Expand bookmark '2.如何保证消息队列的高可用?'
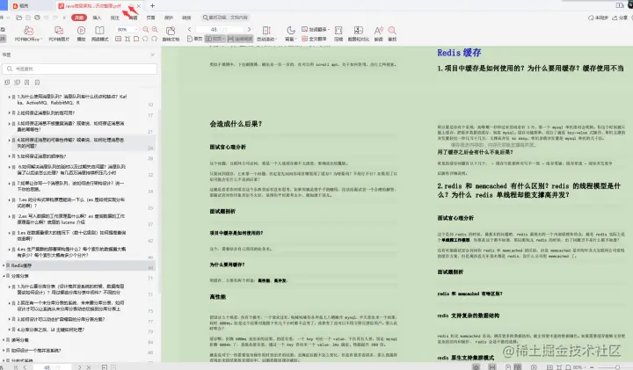This screenshot has height=370, width=633. [x=10, y=113]
